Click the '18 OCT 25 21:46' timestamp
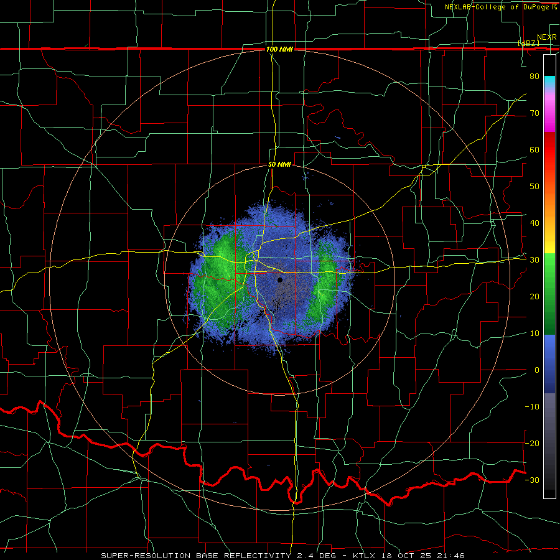This screenshot has width=560, height=560. [x=424, y=556]
